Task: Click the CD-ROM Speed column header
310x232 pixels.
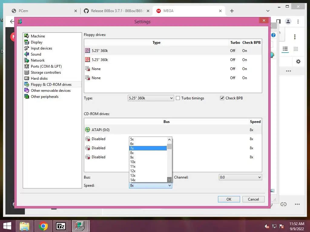Action: [x=255, y=122]
